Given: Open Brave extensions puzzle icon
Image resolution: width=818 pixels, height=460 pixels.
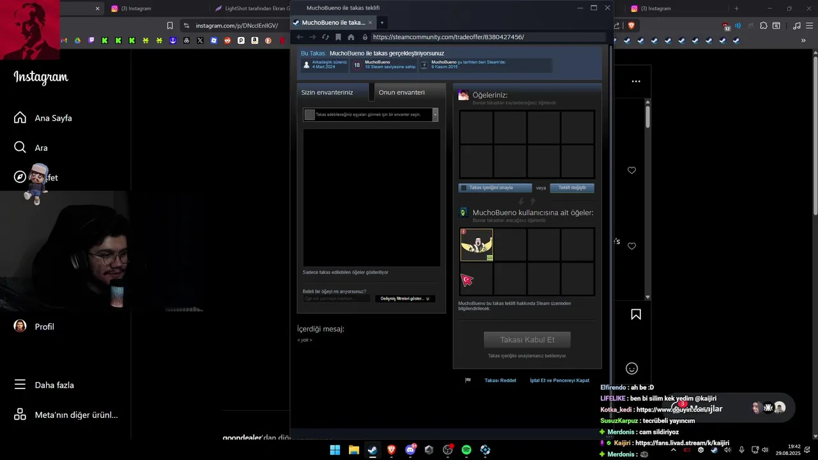Looking at the screenshot, I should [x=764, y=26].
